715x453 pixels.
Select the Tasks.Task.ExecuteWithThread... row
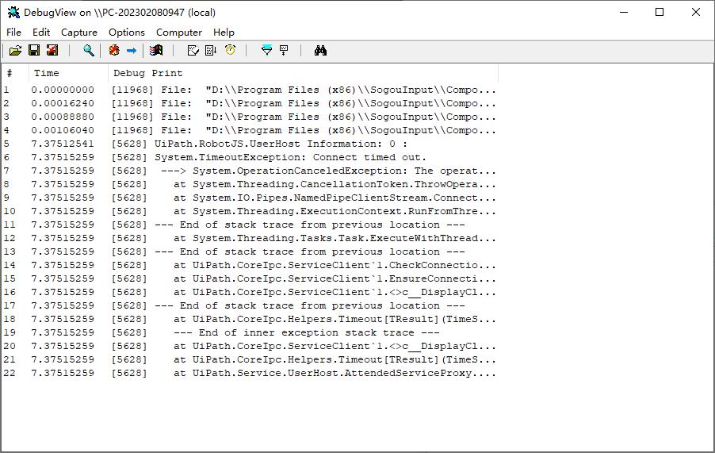(x=250, y=238)
